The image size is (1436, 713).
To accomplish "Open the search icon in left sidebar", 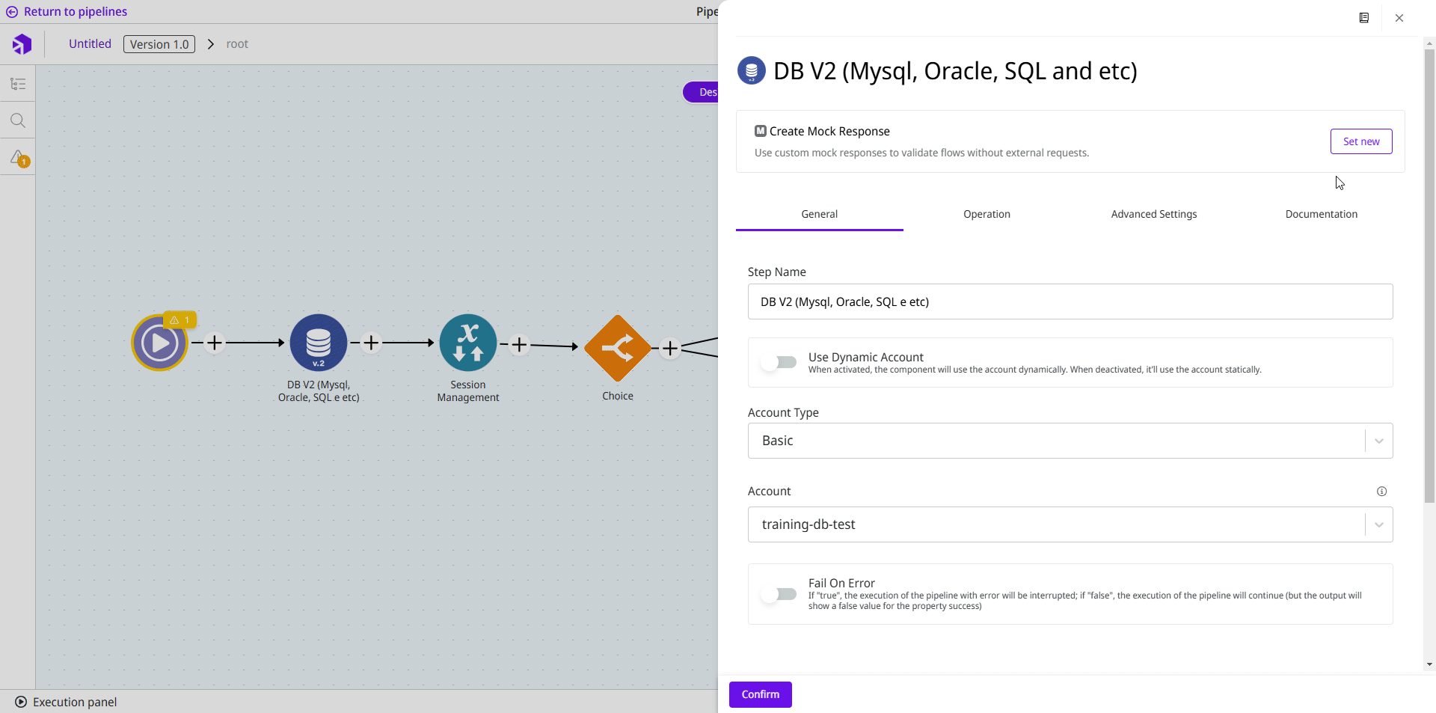I will pos(18,120).
